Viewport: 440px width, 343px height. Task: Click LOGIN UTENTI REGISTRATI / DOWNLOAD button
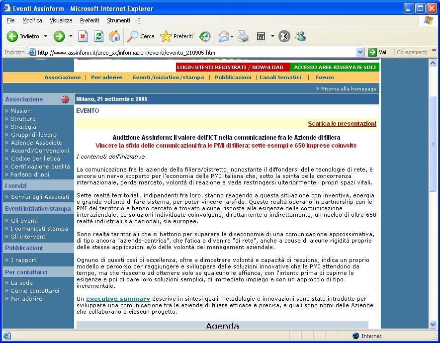click(233, 67)
